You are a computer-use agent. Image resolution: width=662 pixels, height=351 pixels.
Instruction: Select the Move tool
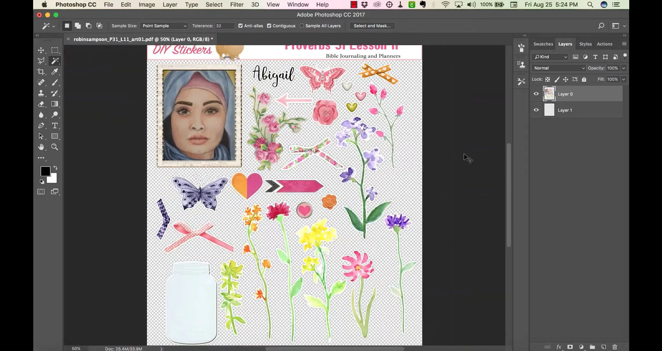coord(41,50)
